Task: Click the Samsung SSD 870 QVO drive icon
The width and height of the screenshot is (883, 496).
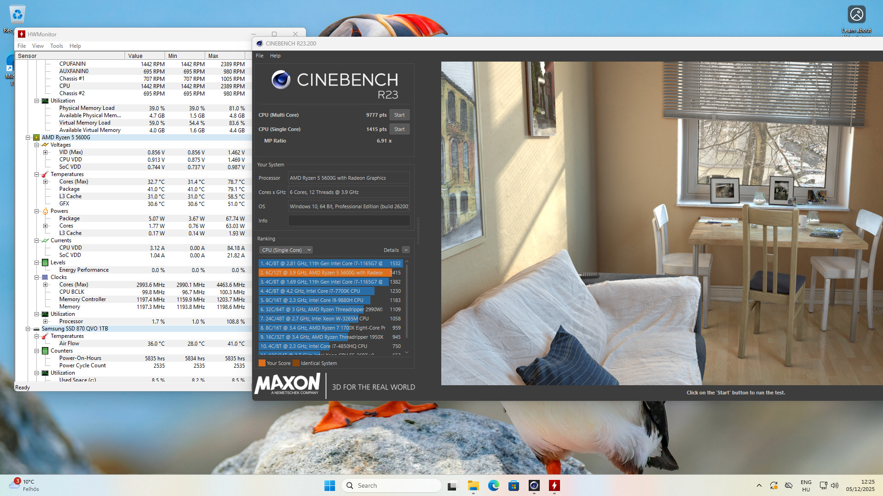Action: (36, 329)
